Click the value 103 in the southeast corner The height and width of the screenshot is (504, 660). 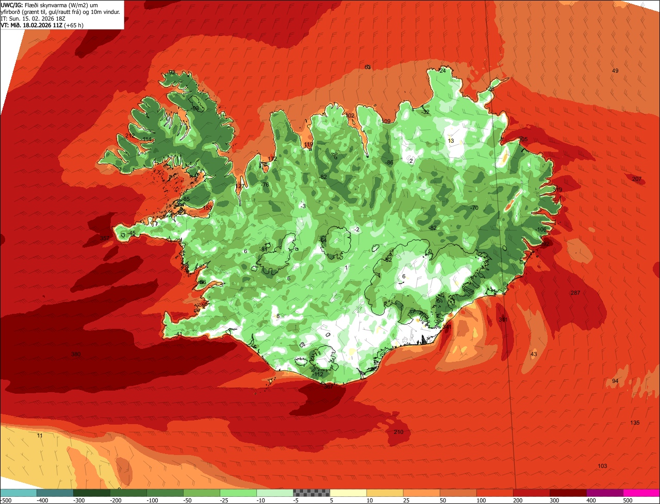[x=602, y=466]
